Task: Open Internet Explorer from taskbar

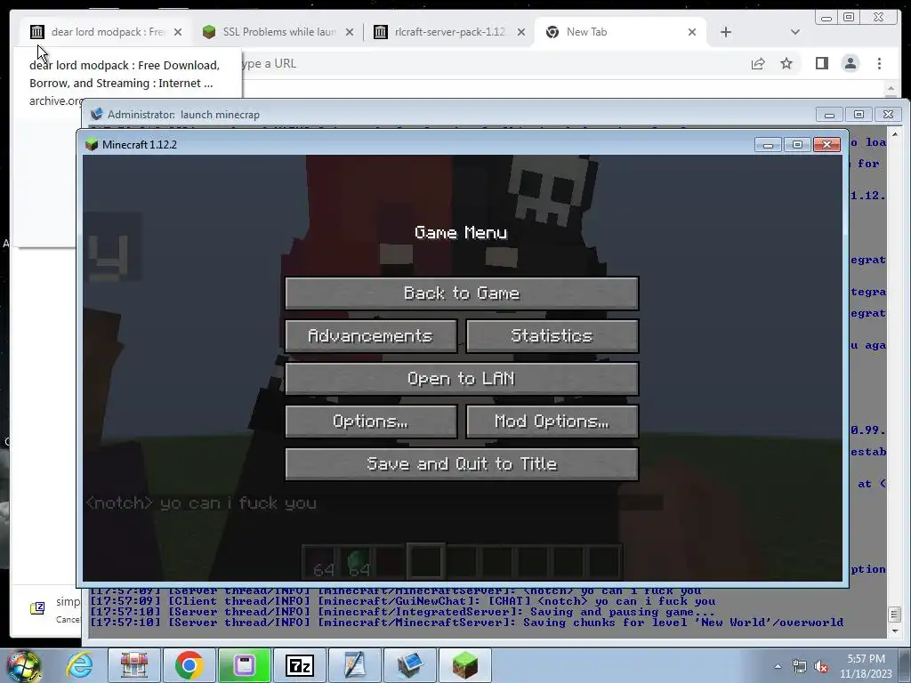Action: (79, 665)
